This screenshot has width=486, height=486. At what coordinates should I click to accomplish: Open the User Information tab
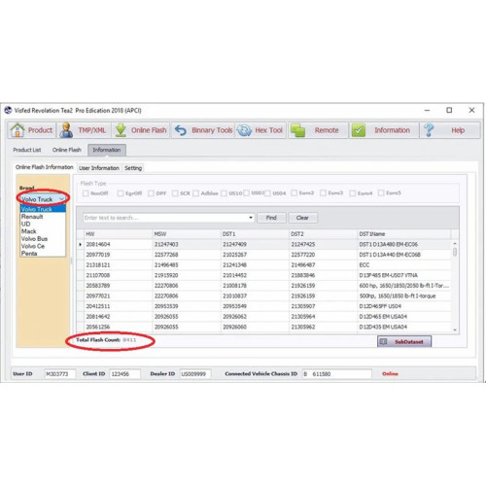pos(99,168)
